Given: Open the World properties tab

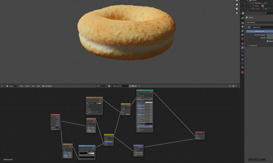Looking at the screenshot, I should pos(242,39).
